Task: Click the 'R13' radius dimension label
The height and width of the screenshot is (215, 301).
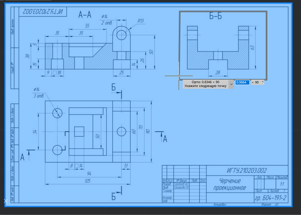Action: [141, 21]
